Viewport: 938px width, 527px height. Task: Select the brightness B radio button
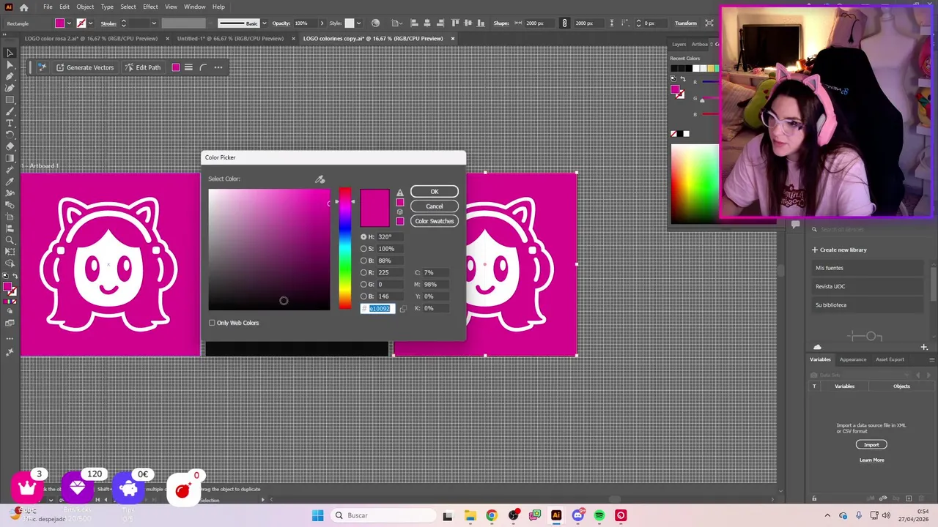363,261
